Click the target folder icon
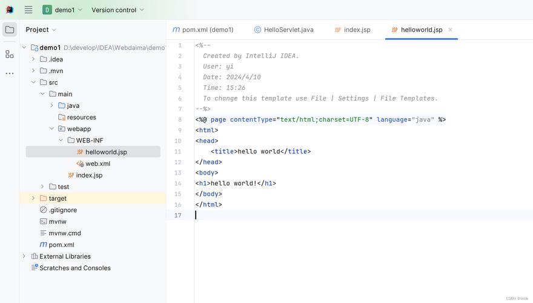 click(x=43, y=198)
